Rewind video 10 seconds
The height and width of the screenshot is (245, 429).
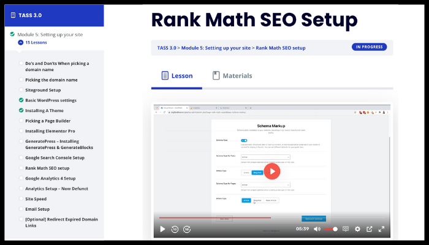(175, 229)
